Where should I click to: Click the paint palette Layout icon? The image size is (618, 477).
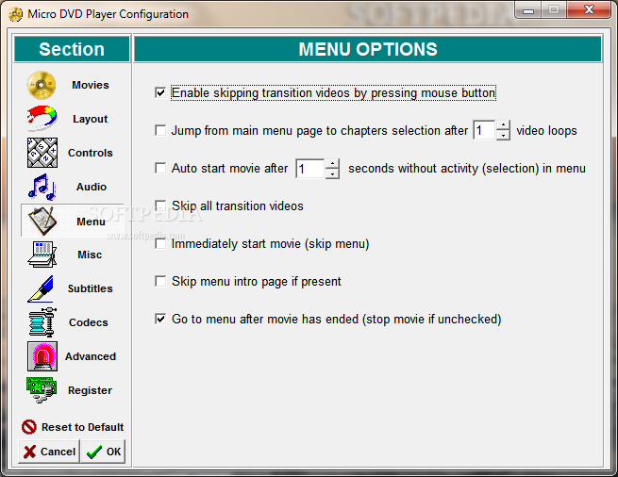coord(42,119)
